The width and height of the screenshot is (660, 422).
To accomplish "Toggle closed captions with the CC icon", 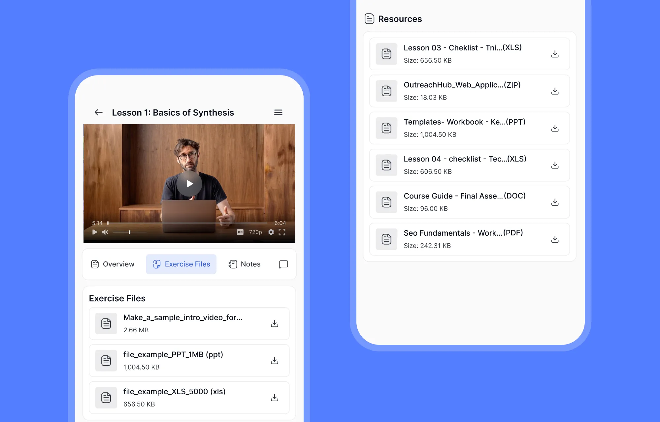I will tap(240, 232).
